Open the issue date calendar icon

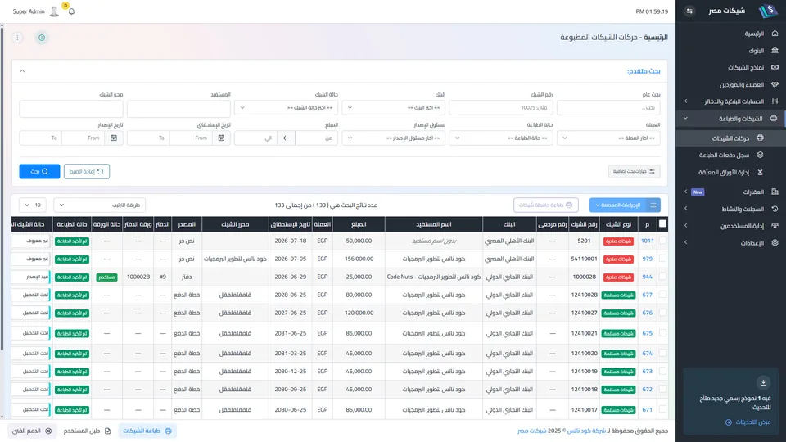(114, 138)
